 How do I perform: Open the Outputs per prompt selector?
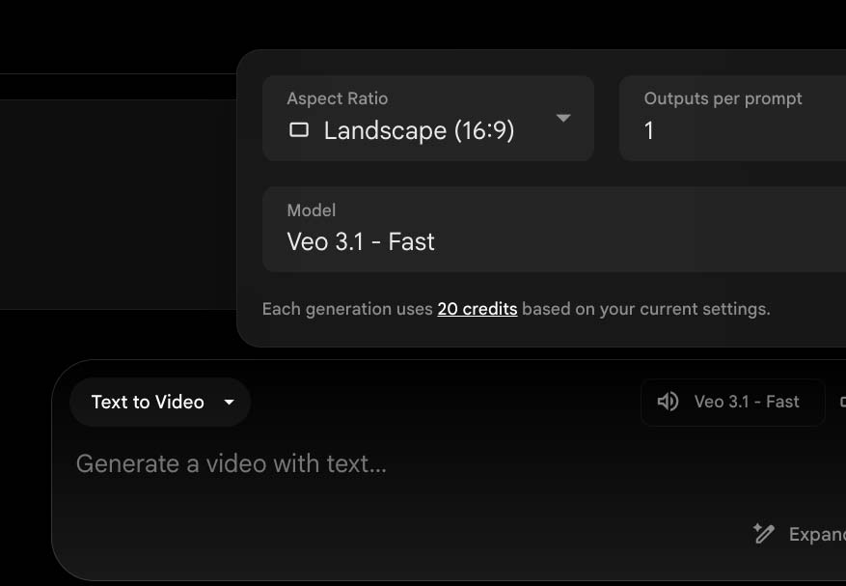pyautogui.click(x=733, y=118)
